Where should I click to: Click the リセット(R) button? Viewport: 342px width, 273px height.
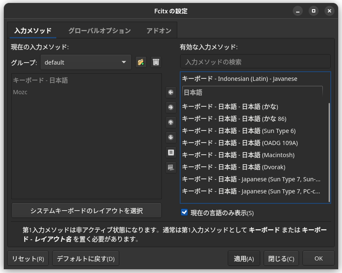pyautogui.click(x=28, y=258)
